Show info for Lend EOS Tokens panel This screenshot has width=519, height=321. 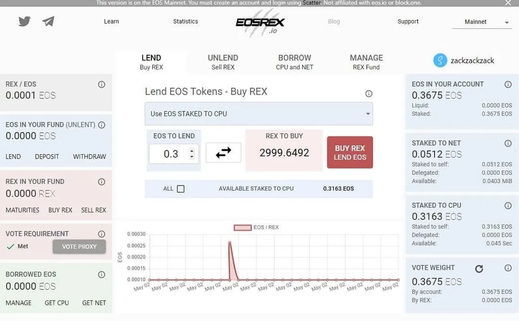[369, 94]
